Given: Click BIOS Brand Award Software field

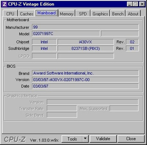Looking at the screenshot, I should tap(85, 73).
